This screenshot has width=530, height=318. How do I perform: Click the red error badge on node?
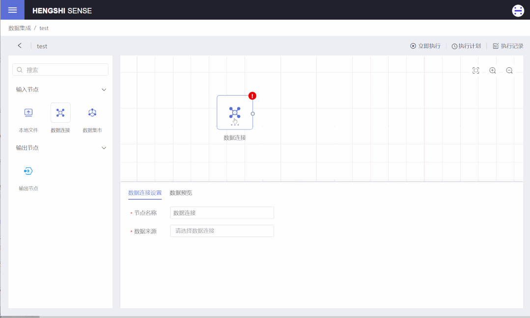click(x=252, y=96)
